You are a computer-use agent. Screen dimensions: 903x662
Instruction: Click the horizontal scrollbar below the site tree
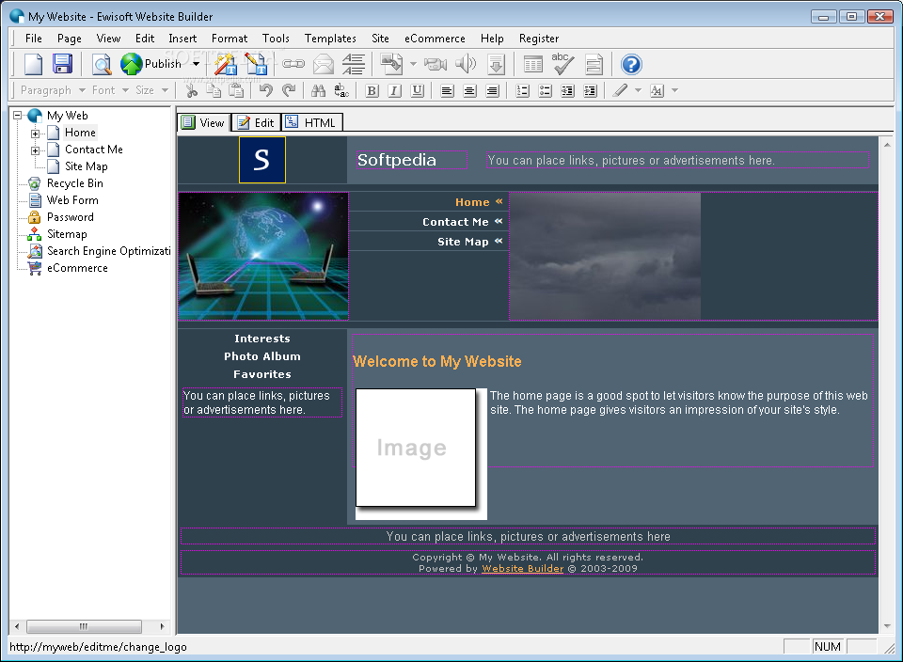(x=84, y=625)
